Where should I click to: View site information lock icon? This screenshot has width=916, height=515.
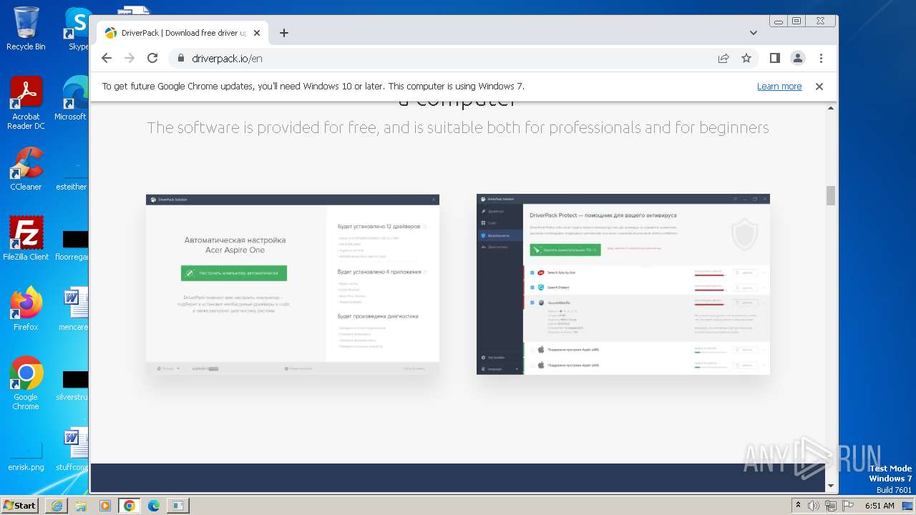(180, 59)
